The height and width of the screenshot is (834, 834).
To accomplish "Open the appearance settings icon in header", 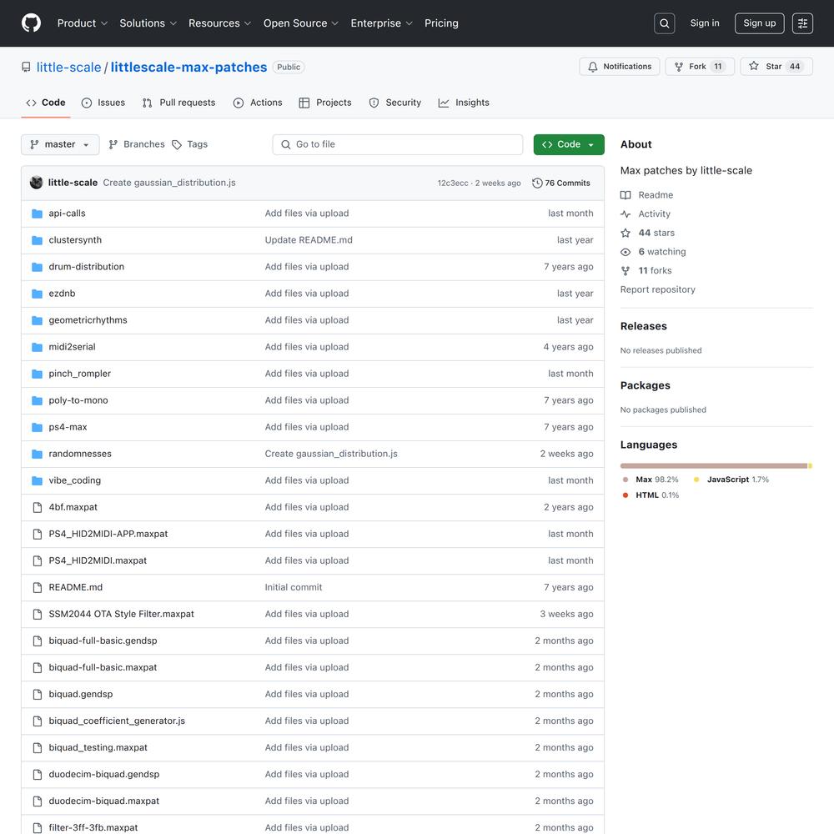I will (x=802, y=23).
